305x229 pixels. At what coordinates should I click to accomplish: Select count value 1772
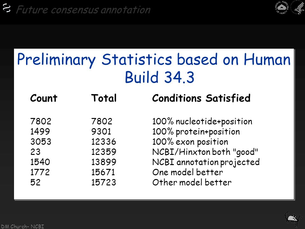[40, 172]
